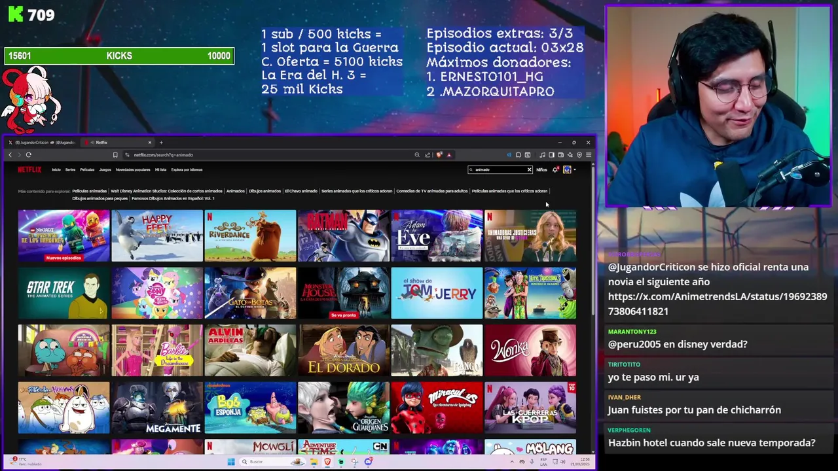
Task: Open the AnimetrendsLA link in chat
Action: [718, 304]
